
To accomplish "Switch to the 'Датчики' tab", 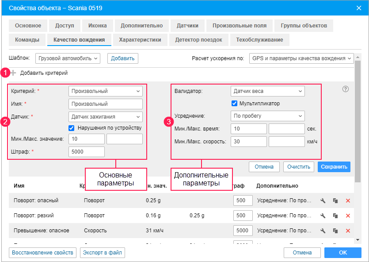I will tap(187, 26).
